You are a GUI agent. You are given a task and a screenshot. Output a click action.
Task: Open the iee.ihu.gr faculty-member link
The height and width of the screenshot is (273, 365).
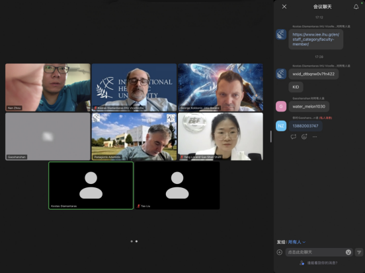[x=316, y=39]
